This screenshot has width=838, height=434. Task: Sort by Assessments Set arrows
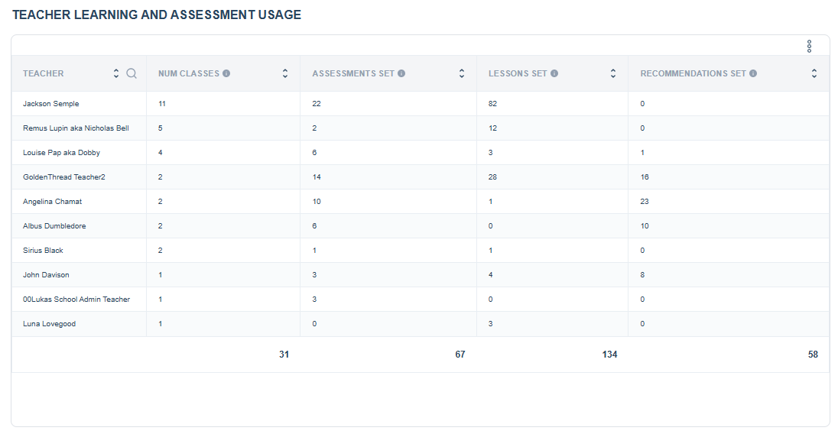click(x=462, y=73)
